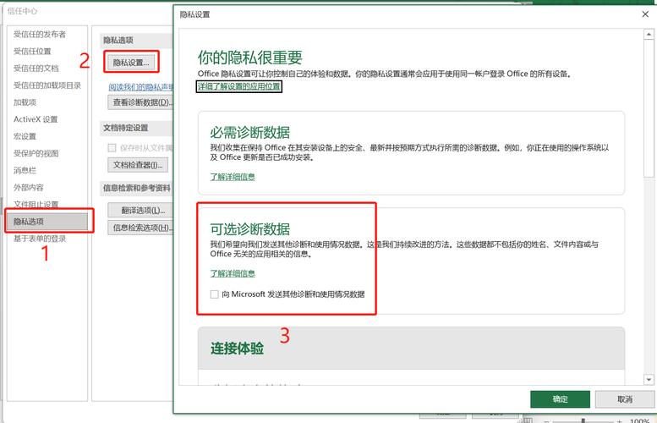Viewport: 657px width, 423px height.
Task: Click the 你的隐私很重要 heading
Action: click(250, 58)
